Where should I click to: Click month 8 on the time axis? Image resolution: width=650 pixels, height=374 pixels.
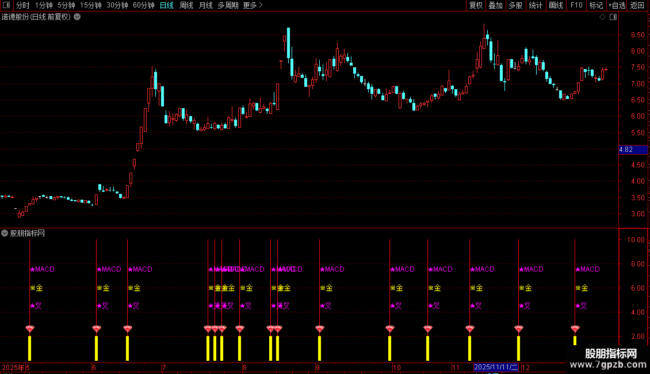click(244, 367)
